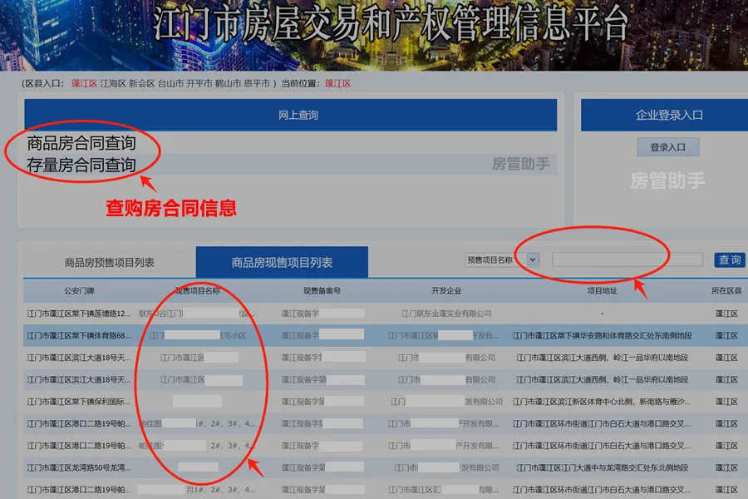Open the 商品房合同查询 link
This screenshot has height=499, width=748.
[81, 144]
